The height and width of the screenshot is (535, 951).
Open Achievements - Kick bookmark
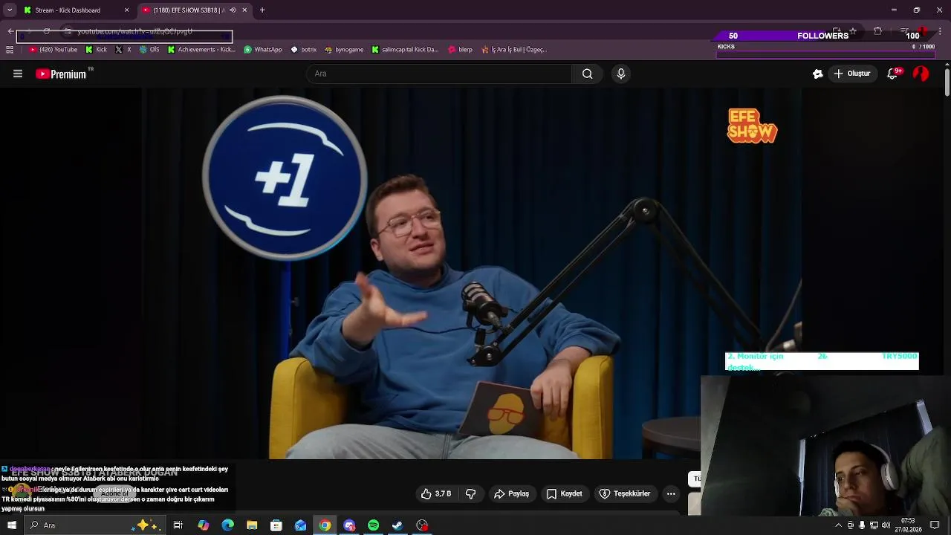tap(201, 50)
